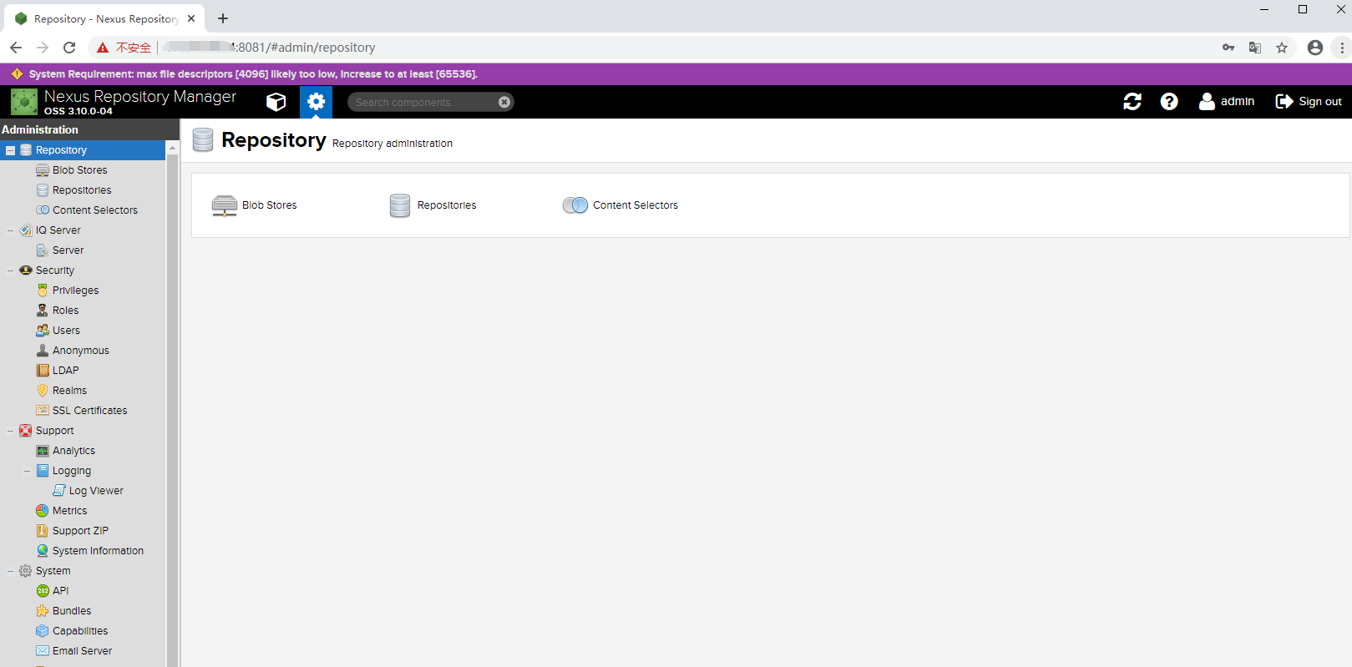Open the Log Viewer
Viewport: 1352px width, 667px height.
tap(88, 491)
